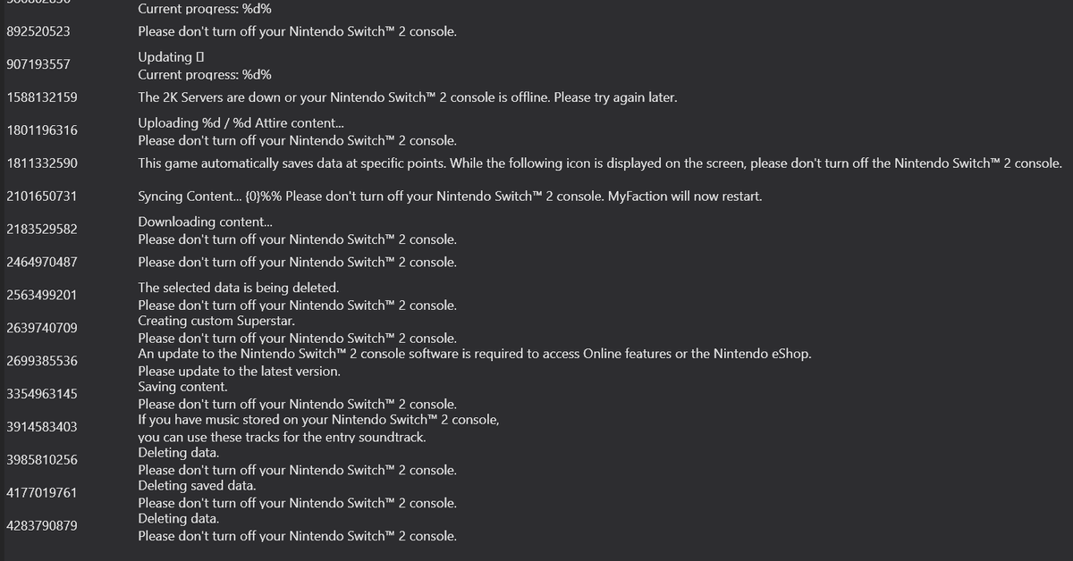Select the string ID 907193557

click(x=38, y=65)
